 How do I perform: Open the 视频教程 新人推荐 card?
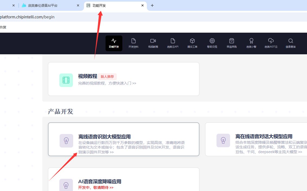point(124,79)
